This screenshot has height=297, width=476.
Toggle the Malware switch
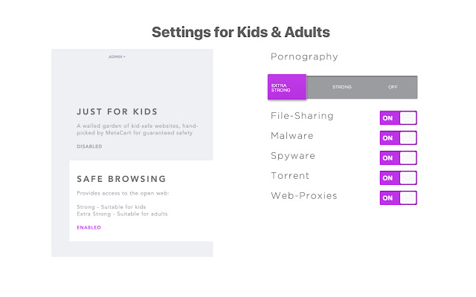coord(398,137)
